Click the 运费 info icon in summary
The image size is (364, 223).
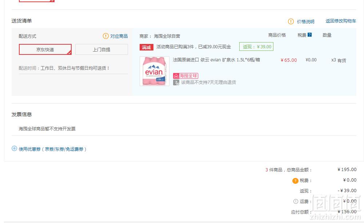click(296, 202)
